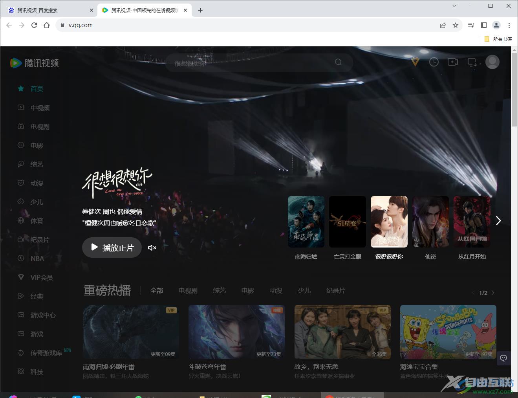Screen dimensions: 518x398
Task: Select the 综艺 filter tab in 重磅热播
Action: (x=220, y=291)
